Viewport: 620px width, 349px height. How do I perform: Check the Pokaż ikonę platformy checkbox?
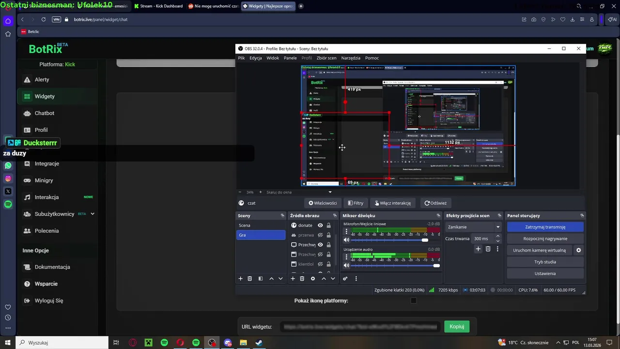[413, 301]
